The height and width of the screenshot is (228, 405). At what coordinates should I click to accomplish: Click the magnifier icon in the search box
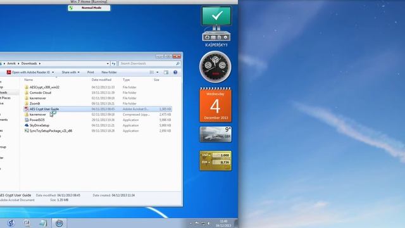point(178,63)
